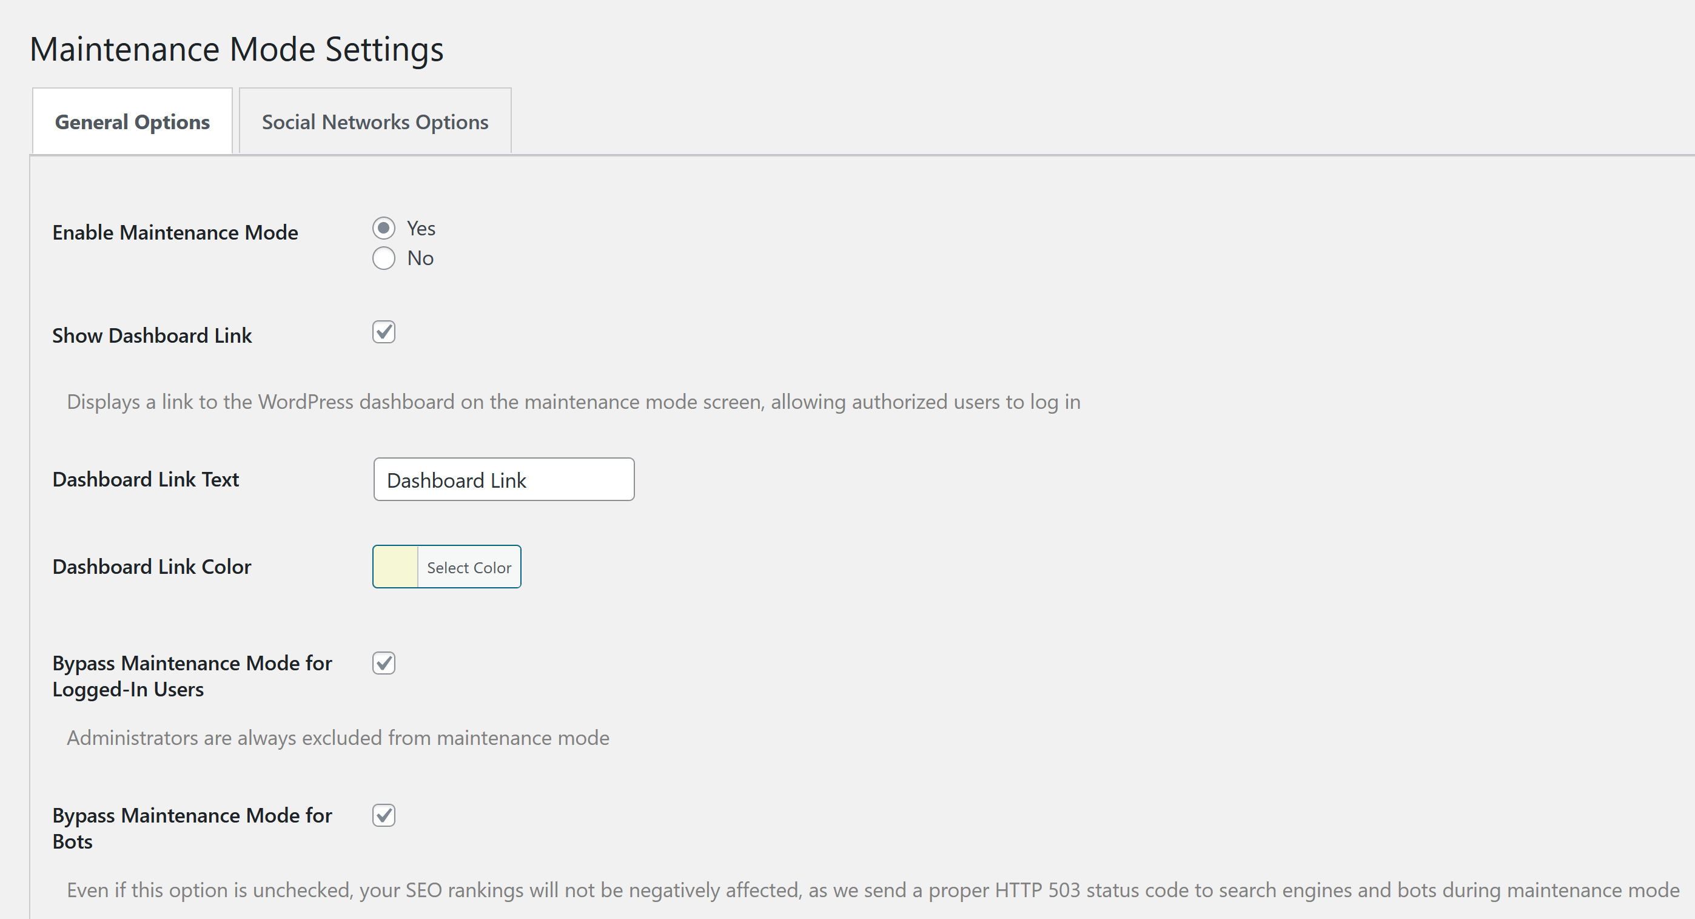The image size is (1695, 919).
Task: Focus the Dashboard Link Text field
Action: [504, 480]
